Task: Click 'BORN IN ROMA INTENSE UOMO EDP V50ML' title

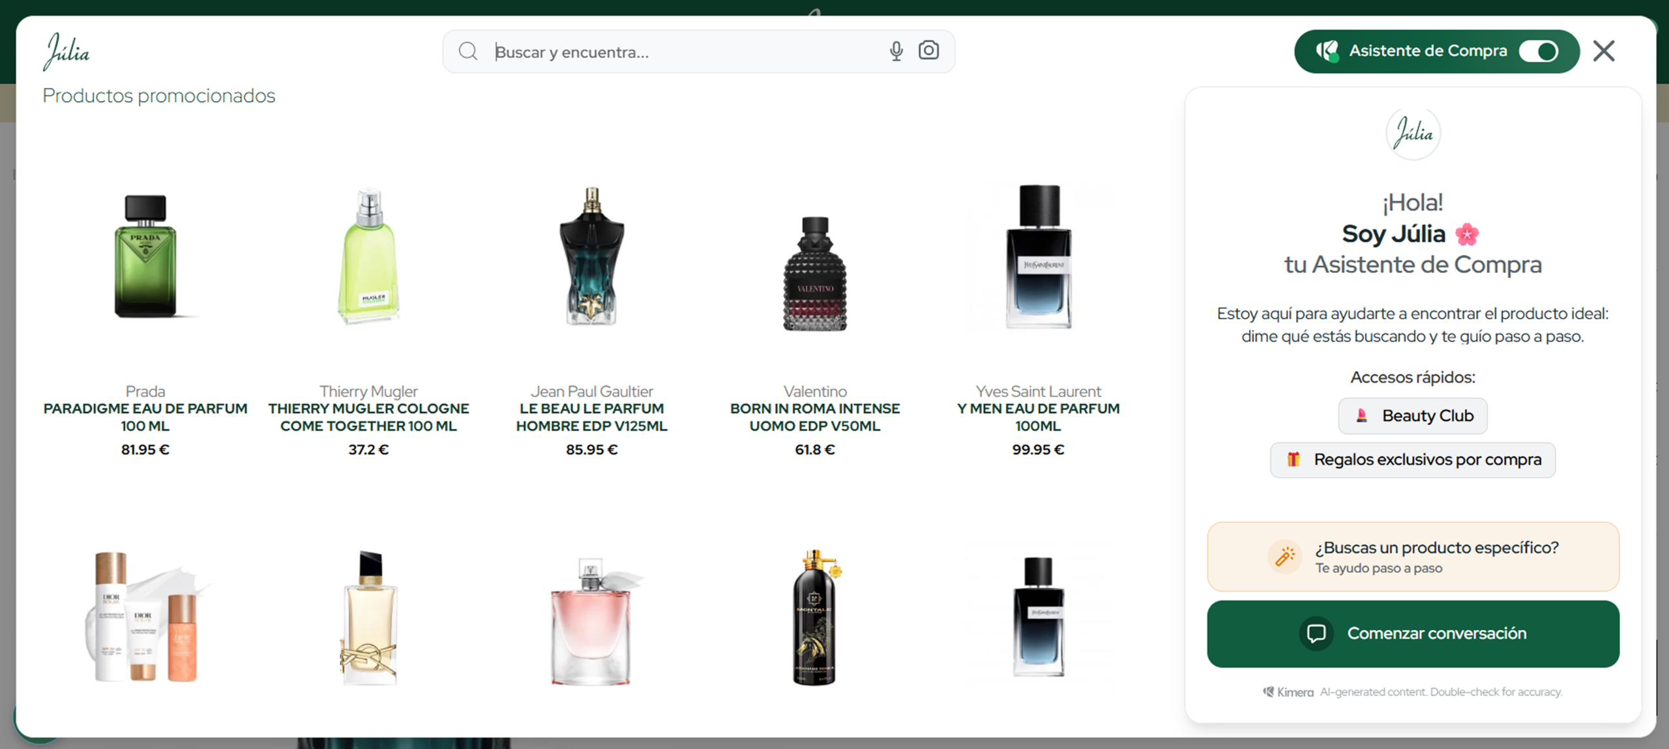Action: coord(815,417)
